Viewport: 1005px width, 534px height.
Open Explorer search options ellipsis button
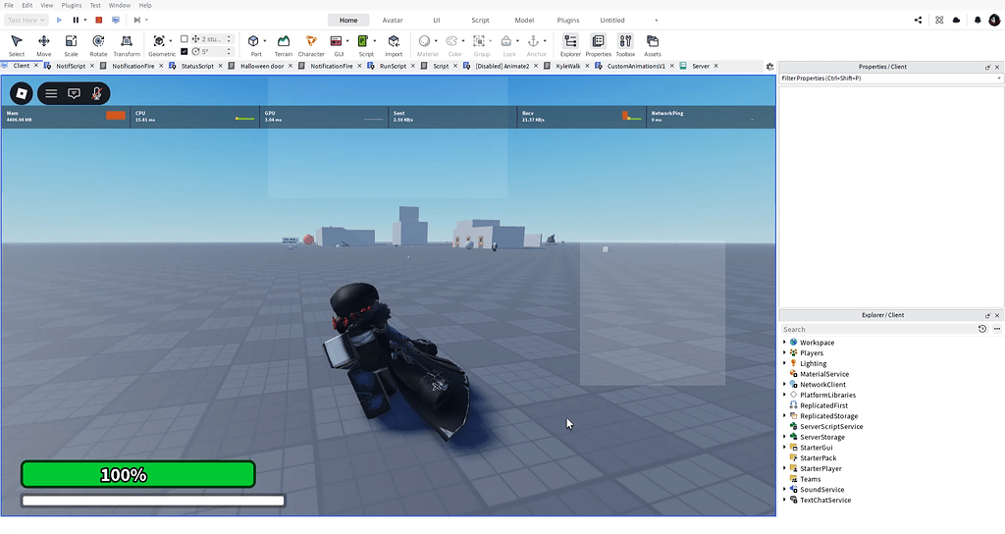(997, 329)
